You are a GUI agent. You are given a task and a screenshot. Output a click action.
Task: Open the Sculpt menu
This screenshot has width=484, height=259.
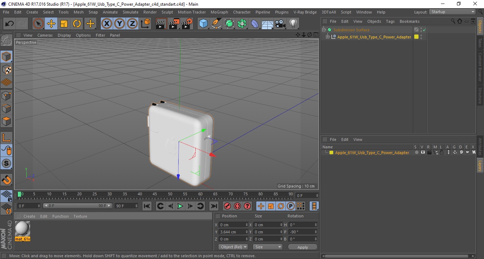167,12
